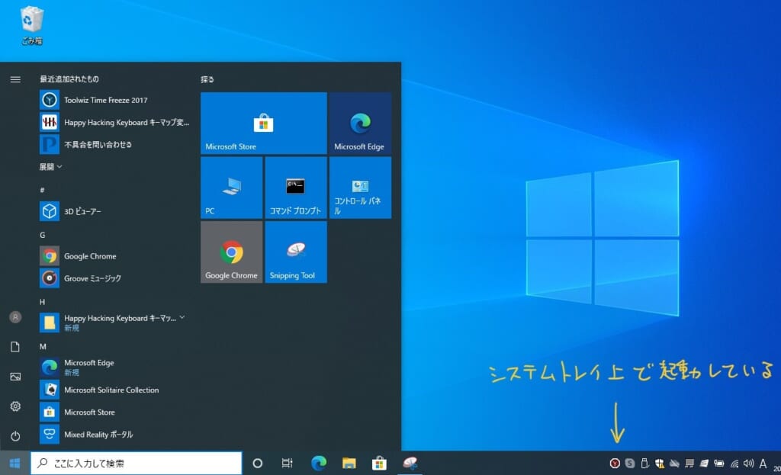The width and height of the screenshot is (781, 475).
Task: Launch the Google Chrome tile
Action: point(232,252)
